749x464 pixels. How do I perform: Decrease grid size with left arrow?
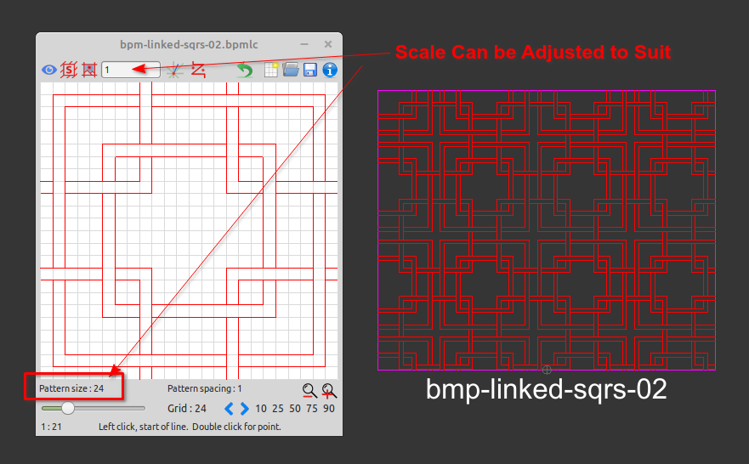pyautogui.click(x=229, y=409)
